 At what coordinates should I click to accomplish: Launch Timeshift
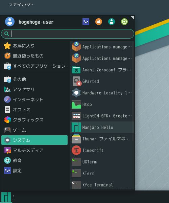[102, 150]
